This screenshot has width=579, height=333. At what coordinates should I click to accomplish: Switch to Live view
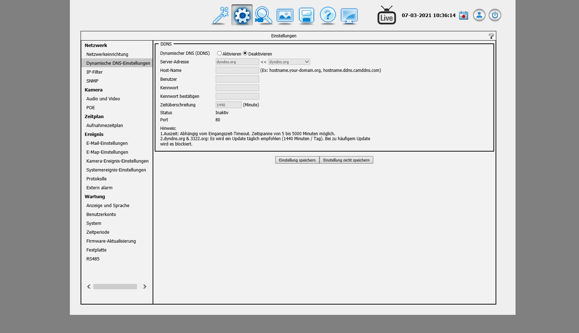click(386, 15)
